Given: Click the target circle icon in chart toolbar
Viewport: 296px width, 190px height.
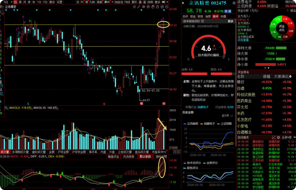Looking at the screenshot, I should [134, 7].
